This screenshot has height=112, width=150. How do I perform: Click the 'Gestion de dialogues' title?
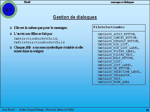click(x=75, y=17)
